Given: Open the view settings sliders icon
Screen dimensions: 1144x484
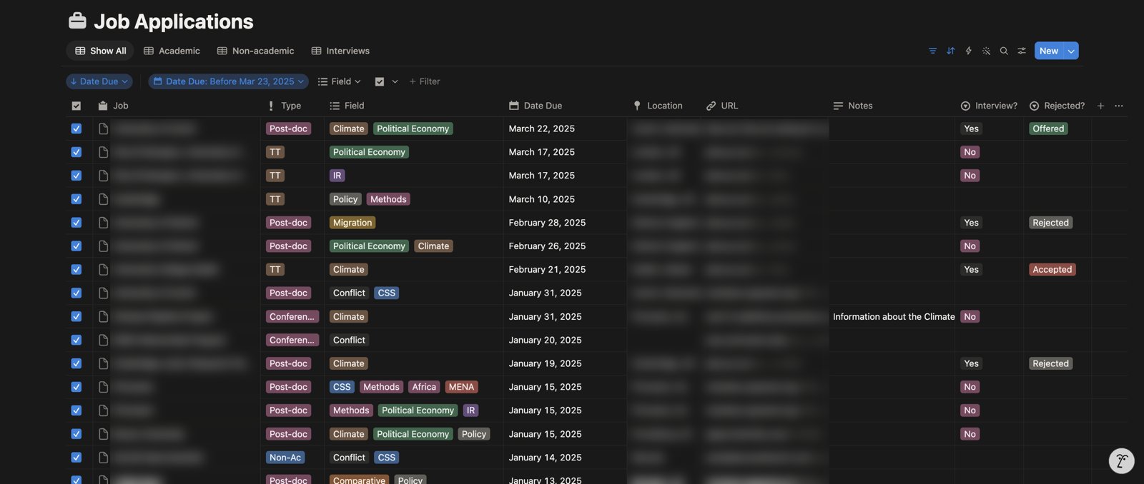Looking at the screenshot, I should (x=1022, y=51).
